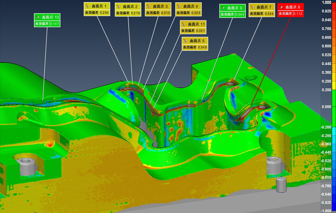The width and height of the screenshot is (336, 213).
Task: Select the 曲面点 4 annotation title
Action: pos(191,6)
